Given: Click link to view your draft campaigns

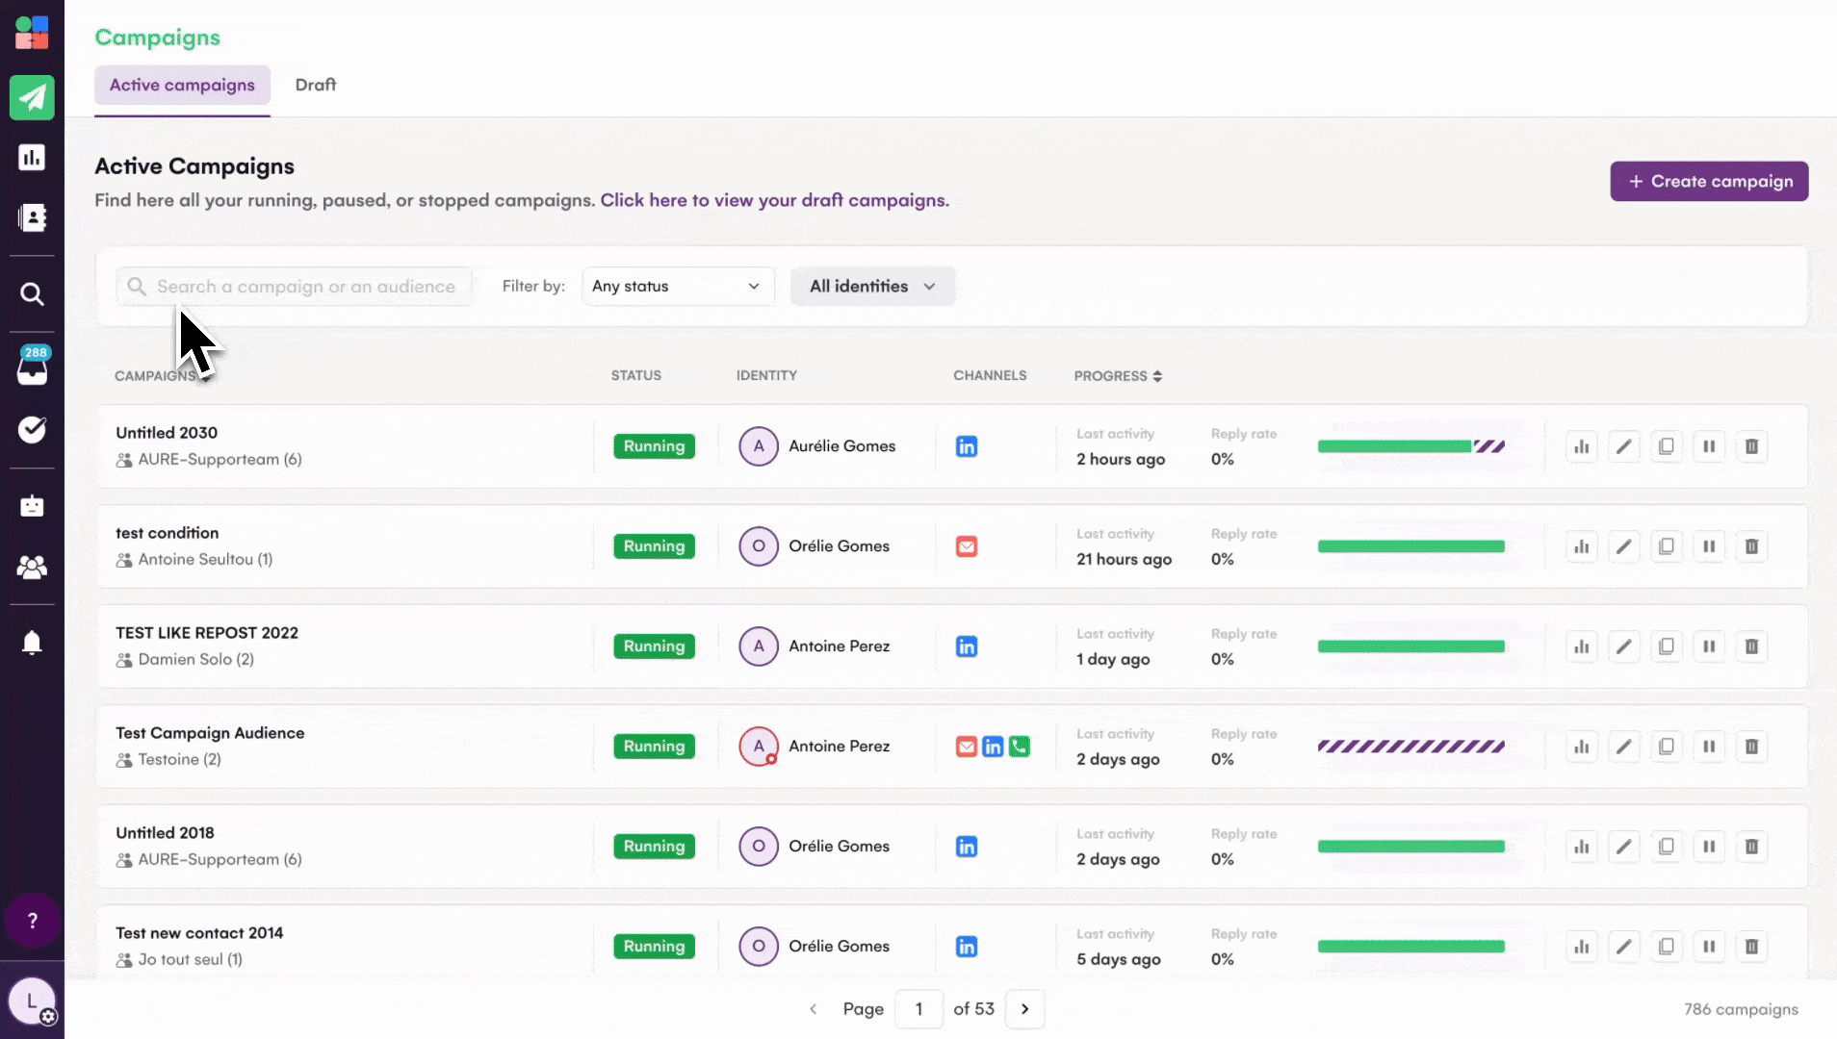Looking at the screenshot, I should click(773, 200).
